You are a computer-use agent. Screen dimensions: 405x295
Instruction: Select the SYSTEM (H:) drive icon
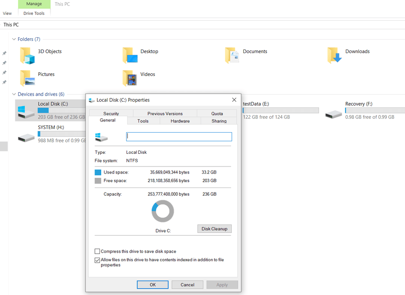(26, 138)
